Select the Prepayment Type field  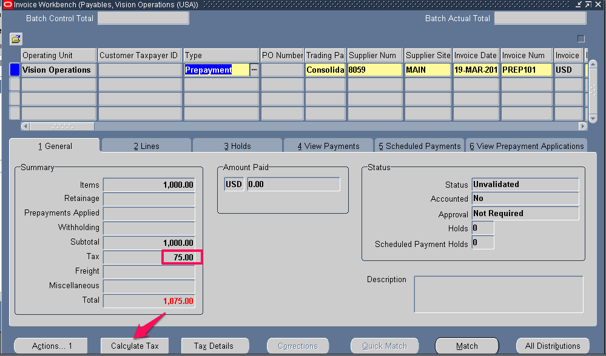(217, 70)
